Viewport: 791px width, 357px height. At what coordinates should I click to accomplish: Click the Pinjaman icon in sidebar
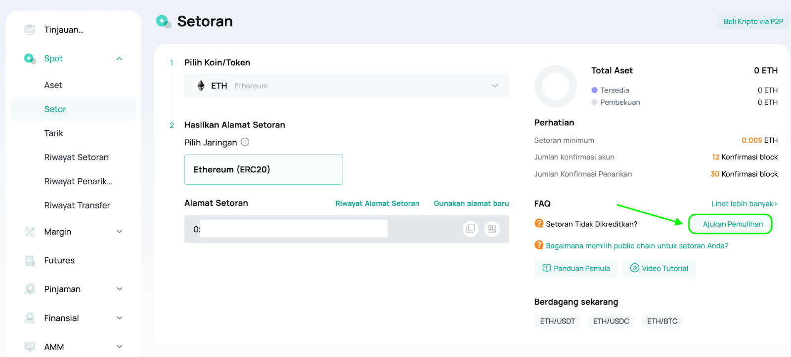(x=30, y=289)
